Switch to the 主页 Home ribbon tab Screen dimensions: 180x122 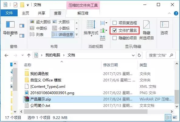(x=25, y=13)
